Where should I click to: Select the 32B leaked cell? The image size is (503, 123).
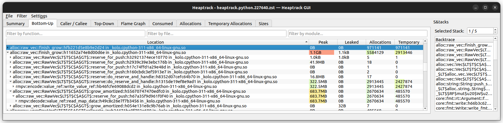(352, 106)
